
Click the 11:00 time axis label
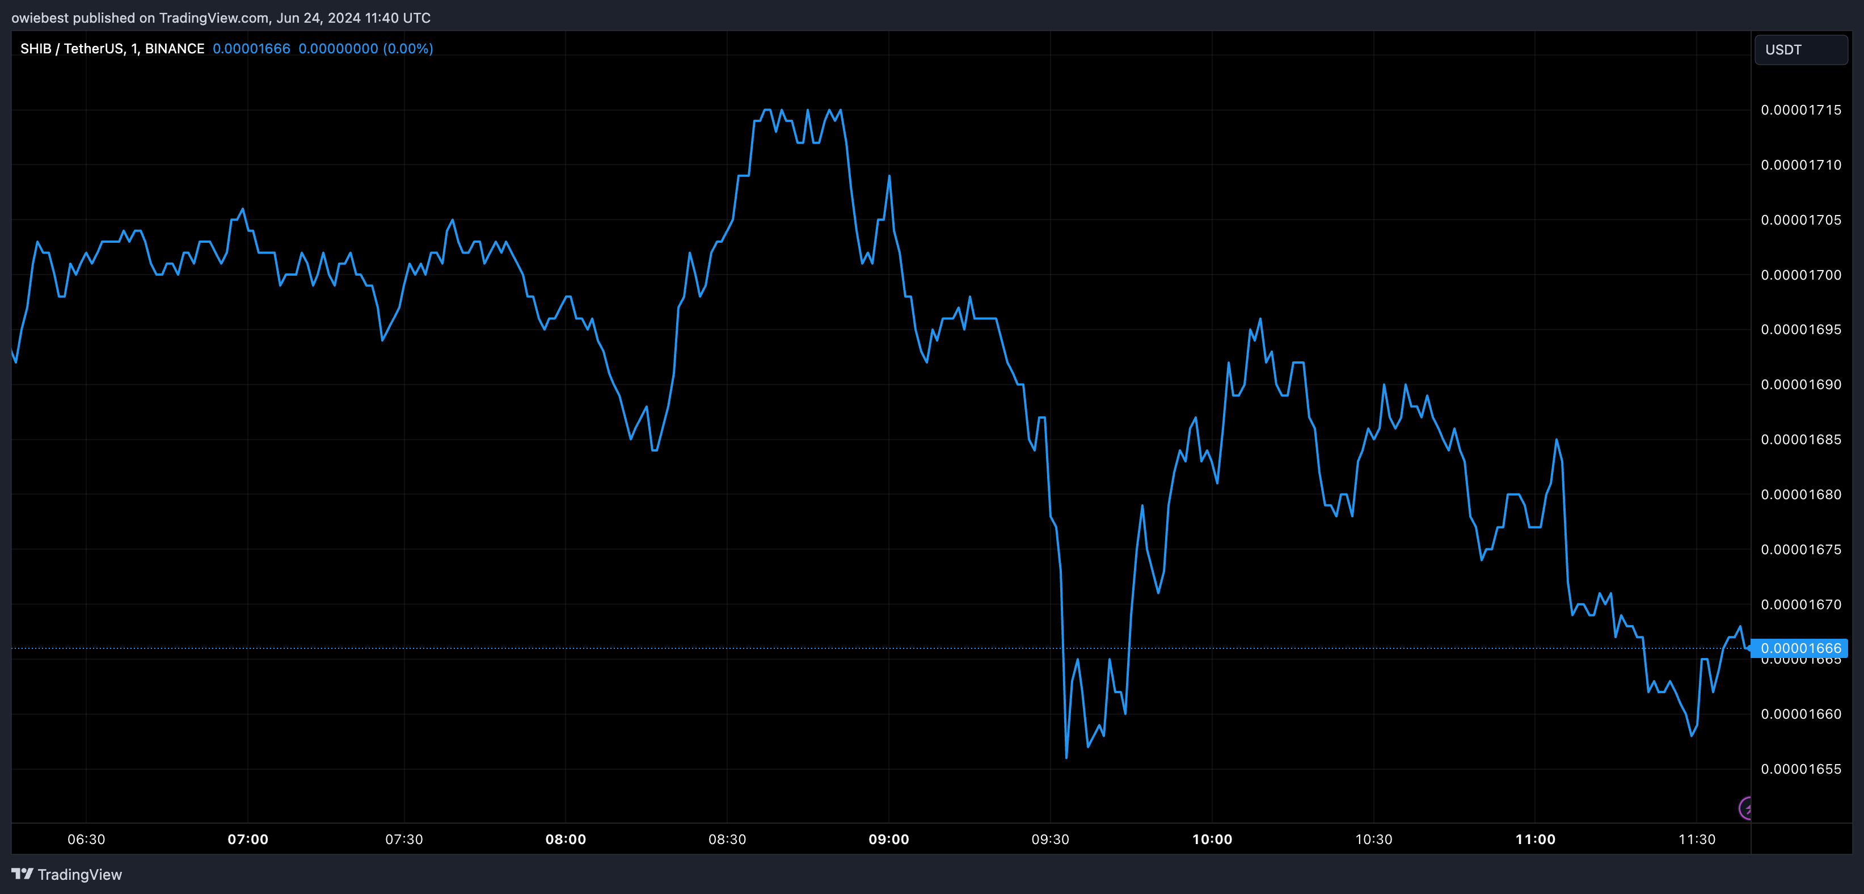[1535, 839]
